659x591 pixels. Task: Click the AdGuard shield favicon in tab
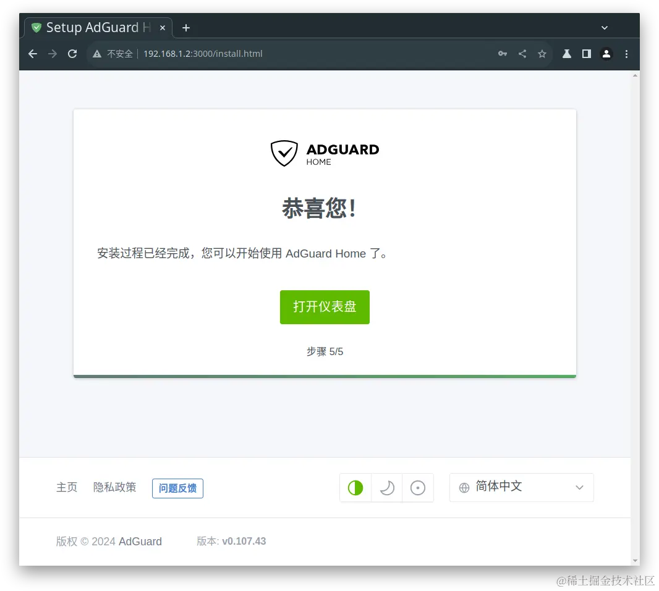(x=36, y=28)
